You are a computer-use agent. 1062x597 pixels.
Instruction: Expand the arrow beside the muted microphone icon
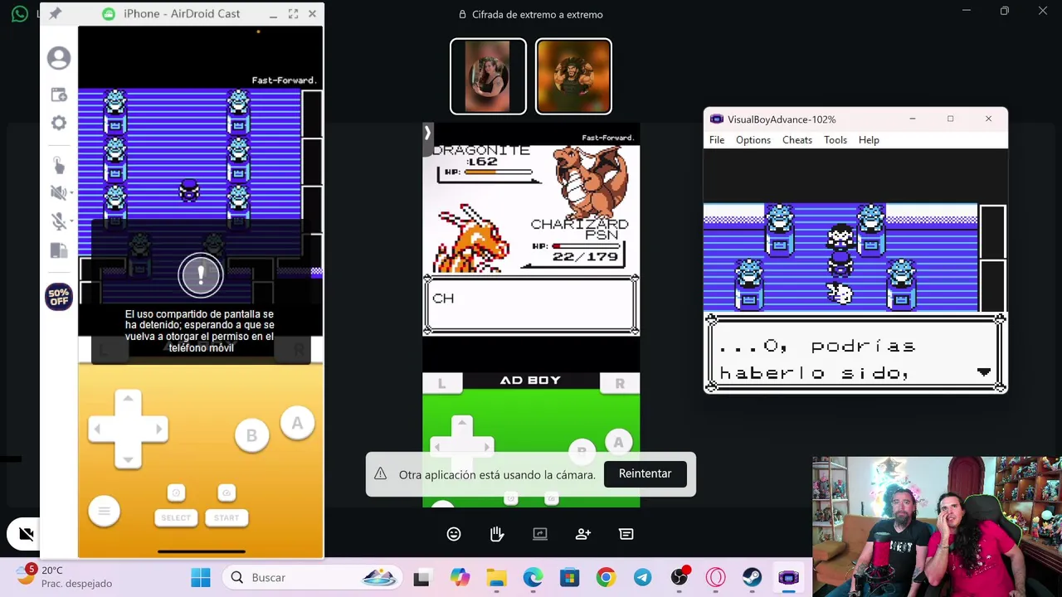71,221
